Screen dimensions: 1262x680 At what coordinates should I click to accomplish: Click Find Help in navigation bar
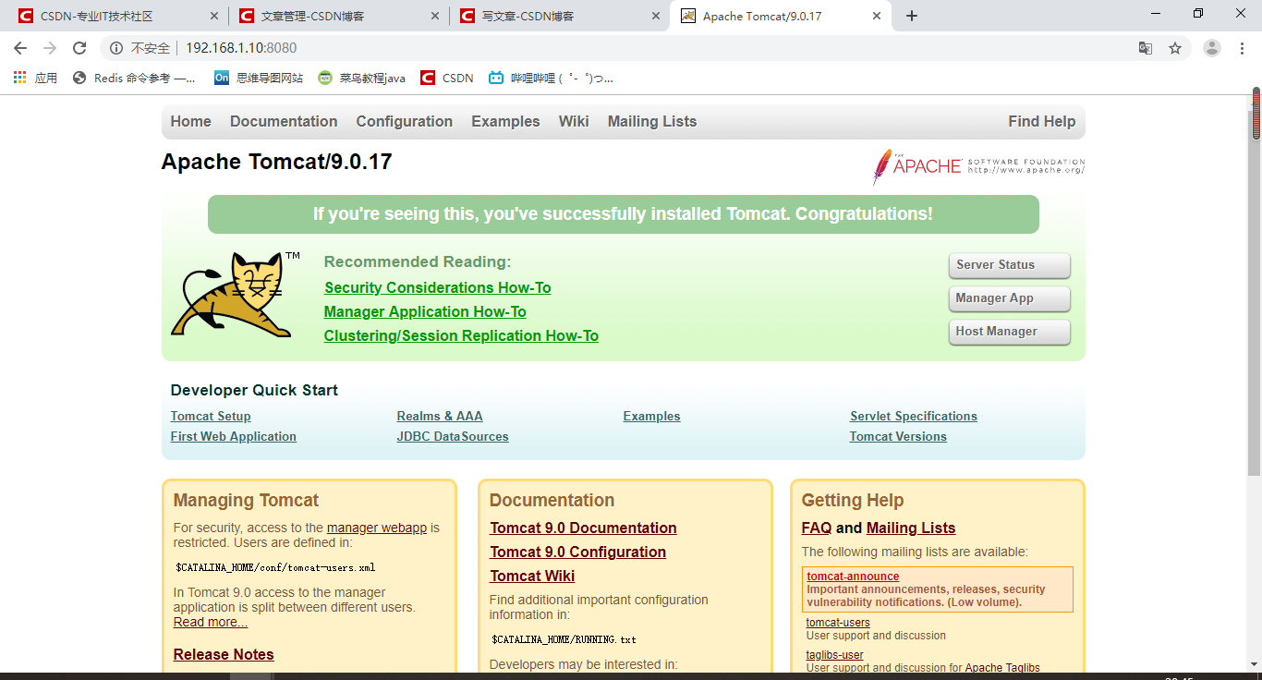pos(1042,122)
